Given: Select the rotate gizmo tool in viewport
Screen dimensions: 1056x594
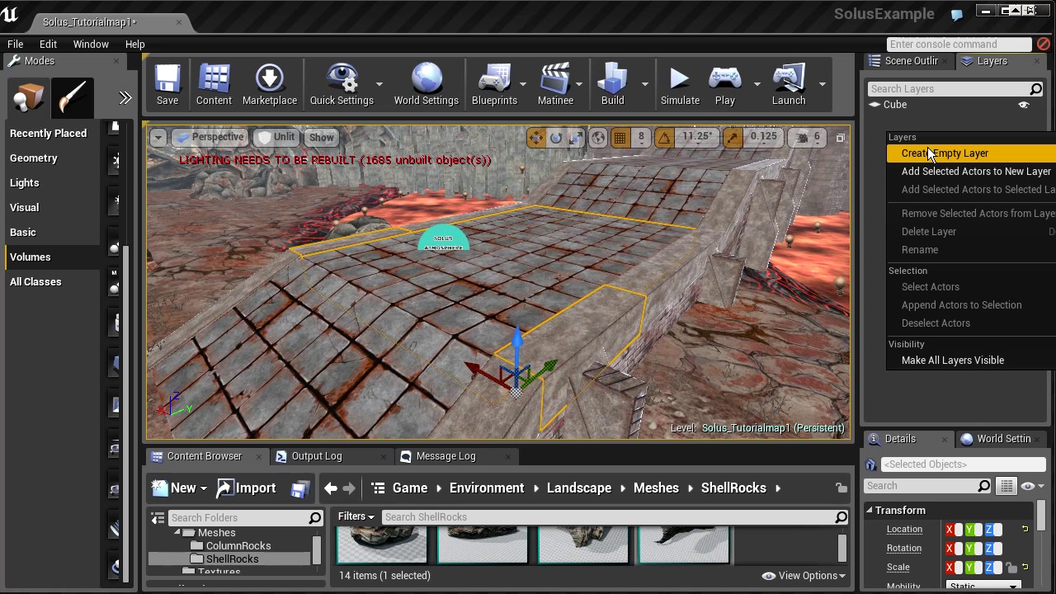Looking at the screenshot, I should [556, 138].
